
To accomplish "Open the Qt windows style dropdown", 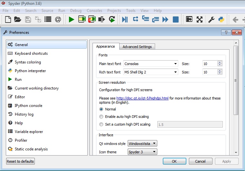I will click(142, 144).
